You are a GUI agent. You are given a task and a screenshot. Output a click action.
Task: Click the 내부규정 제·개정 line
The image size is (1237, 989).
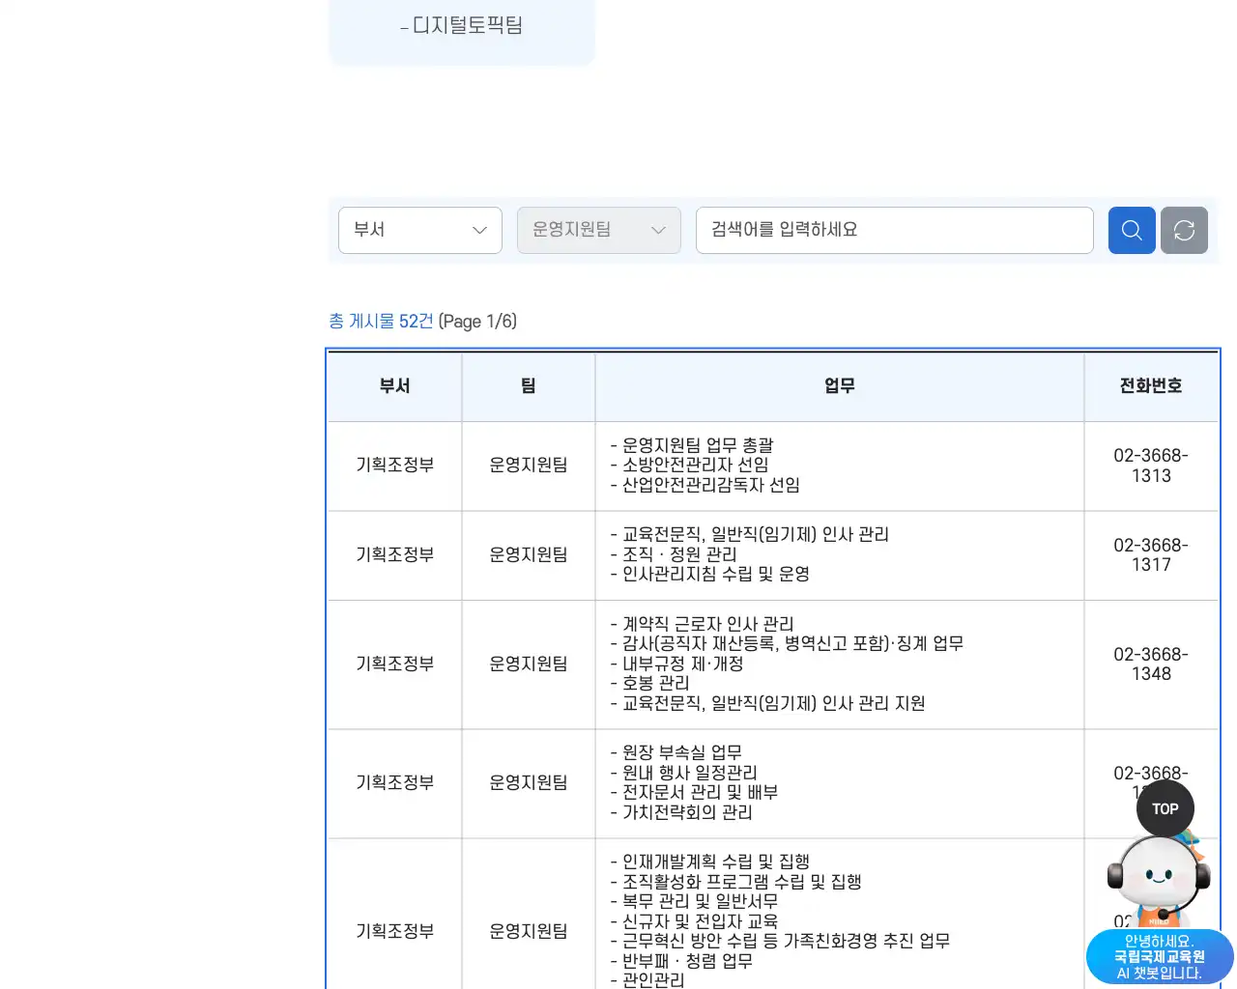click(x=677, y=664)
